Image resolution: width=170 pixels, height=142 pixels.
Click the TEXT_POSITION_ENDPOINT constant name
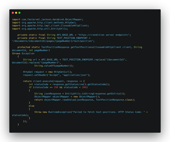[x=72, y=38]
